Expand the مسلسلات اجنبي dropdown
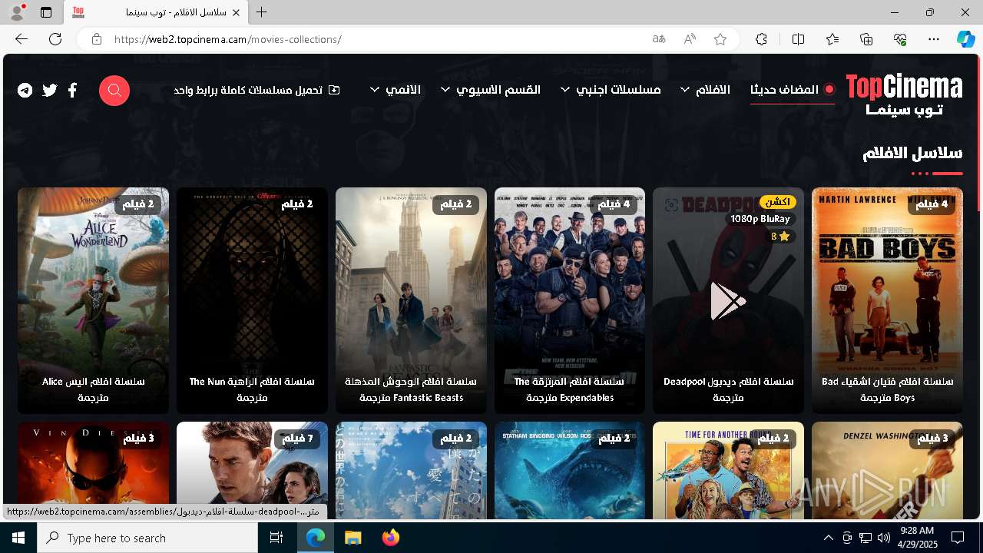 click(x=611, y=90)
